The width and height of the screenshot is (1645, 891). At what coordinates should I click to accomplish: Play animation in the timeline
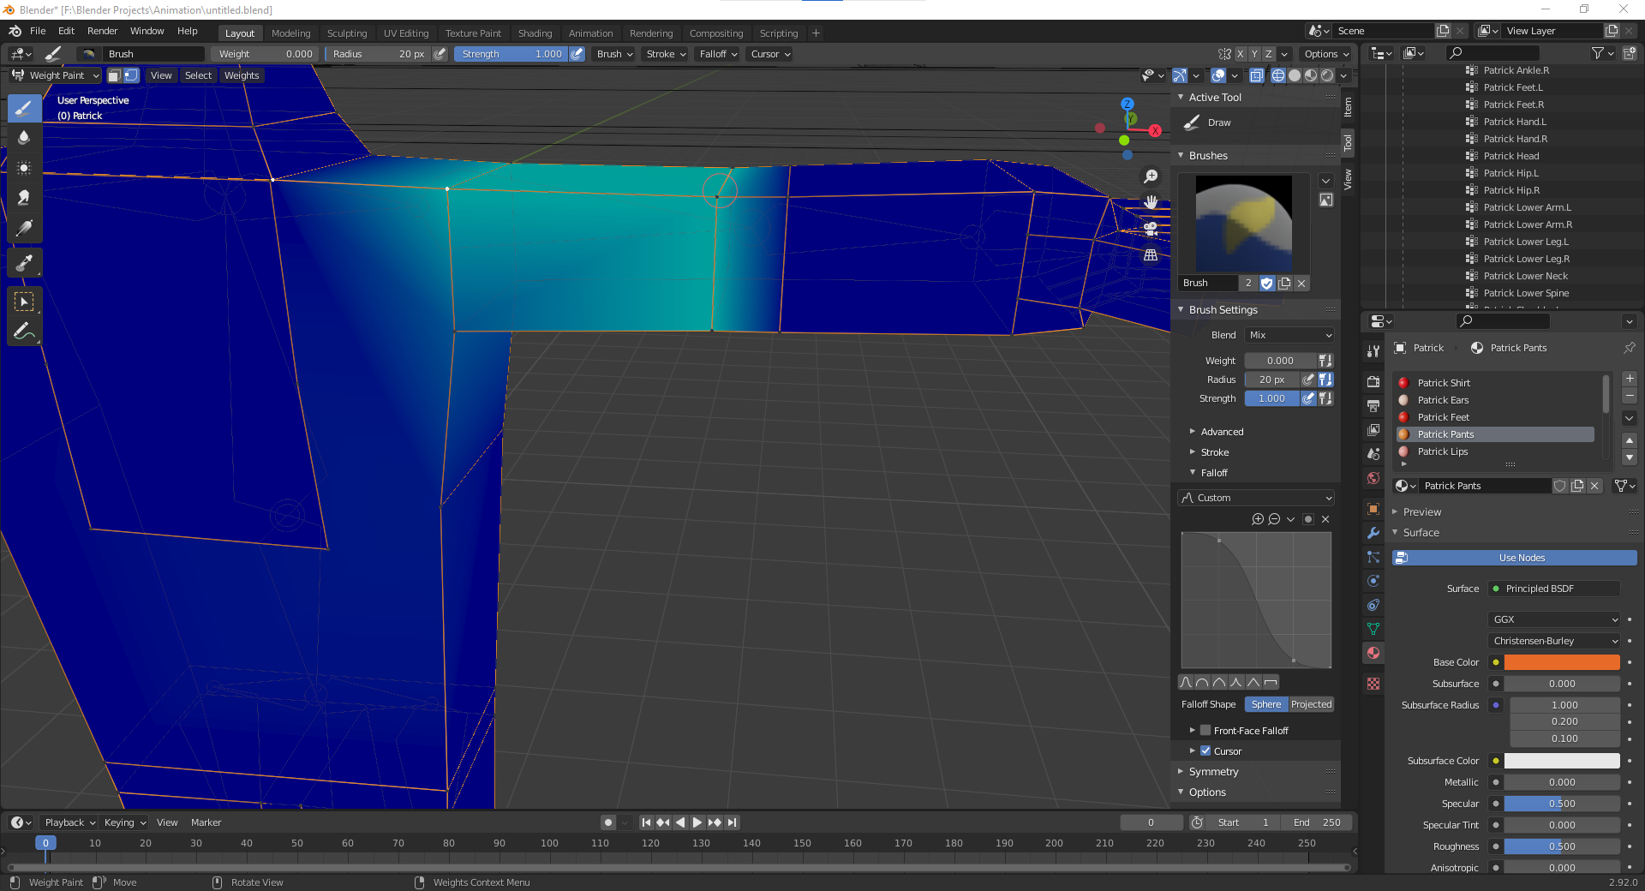pyautogui.click(x=697, y=822)
